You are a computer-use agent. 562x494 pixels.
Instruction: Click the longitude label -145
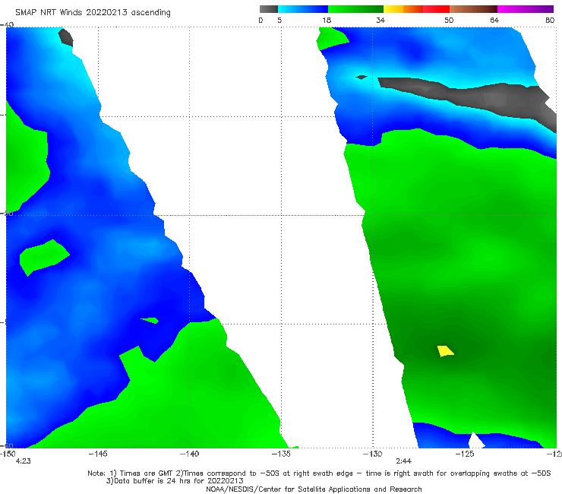pos(98,454)
